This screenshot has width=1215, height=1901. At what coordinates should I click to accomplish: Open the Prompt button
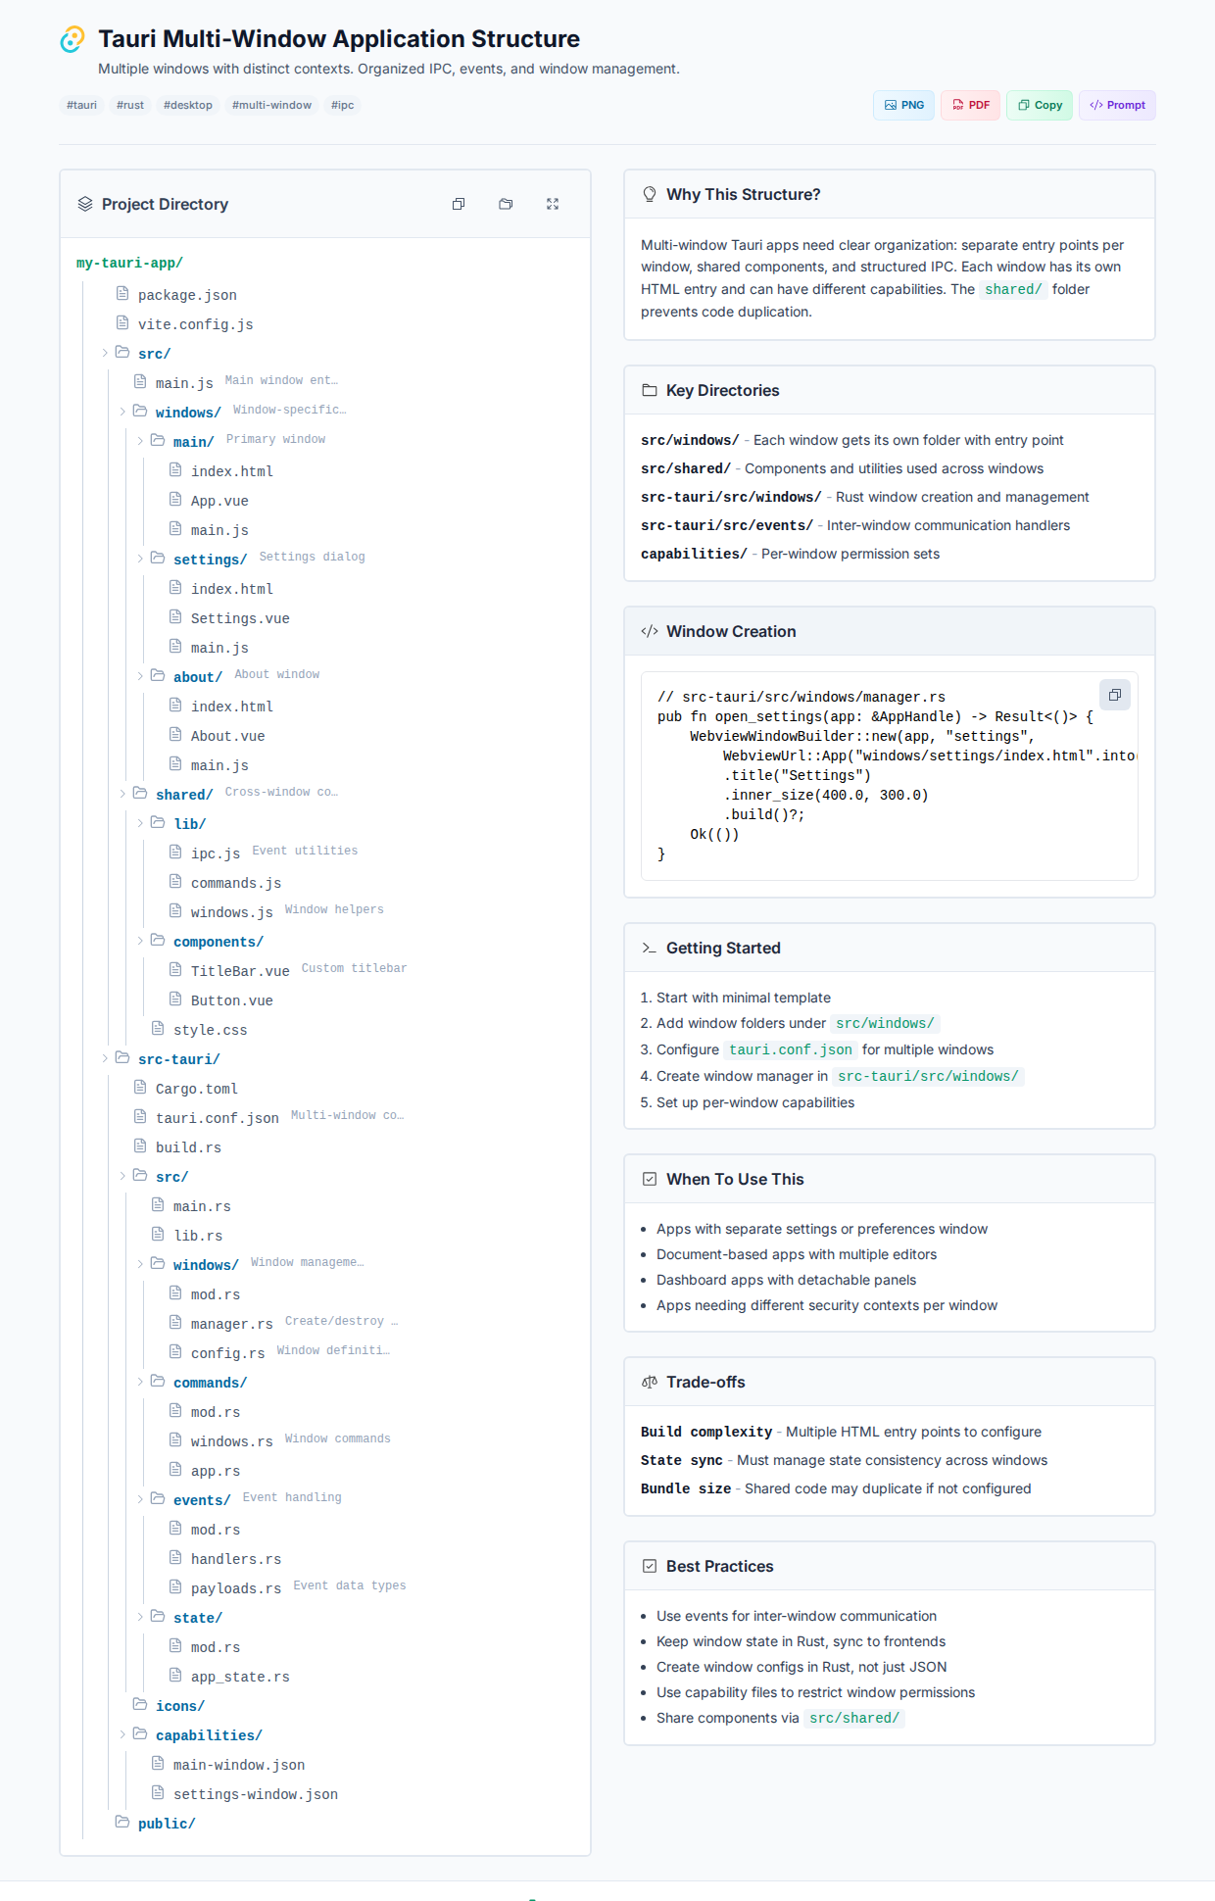[1117, 105]
